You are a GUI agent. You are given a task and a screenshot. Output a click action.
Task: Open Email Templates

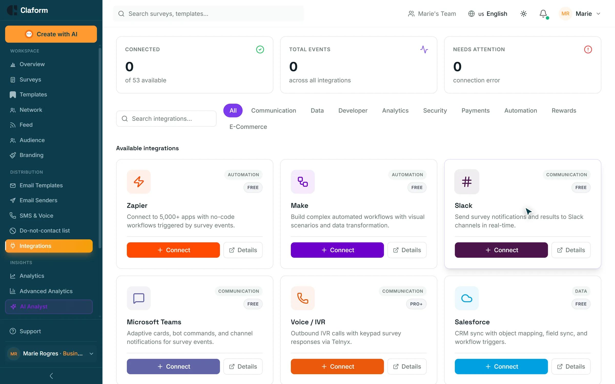coord(49,185)
